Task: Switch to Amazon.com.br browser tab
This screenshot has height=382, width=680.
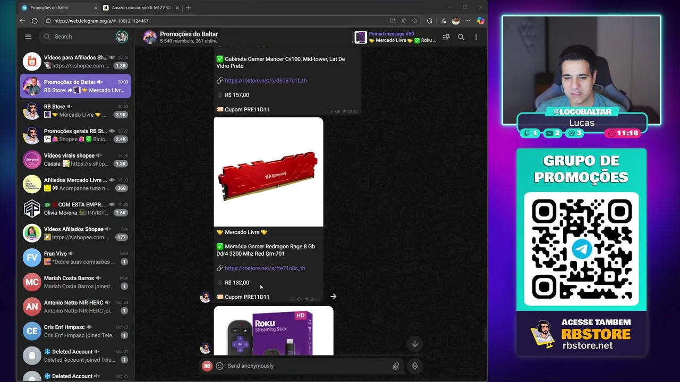Action: (141, 7)
